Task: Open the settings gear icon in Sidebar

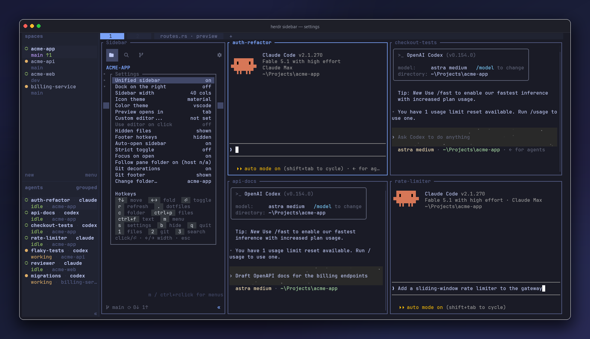Action: click(220, 55)
